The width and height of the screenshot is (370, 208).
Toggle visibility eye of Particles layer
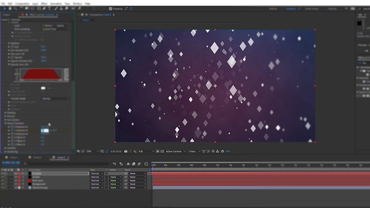(3, 173)
